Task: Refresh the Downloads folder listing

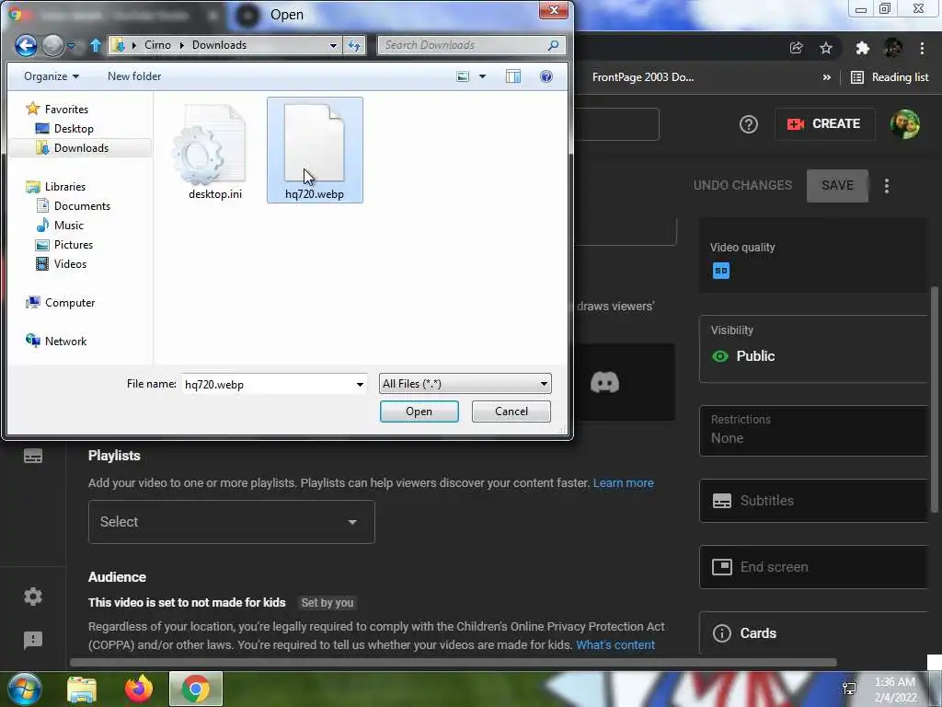Action: (x=354, y=45)
